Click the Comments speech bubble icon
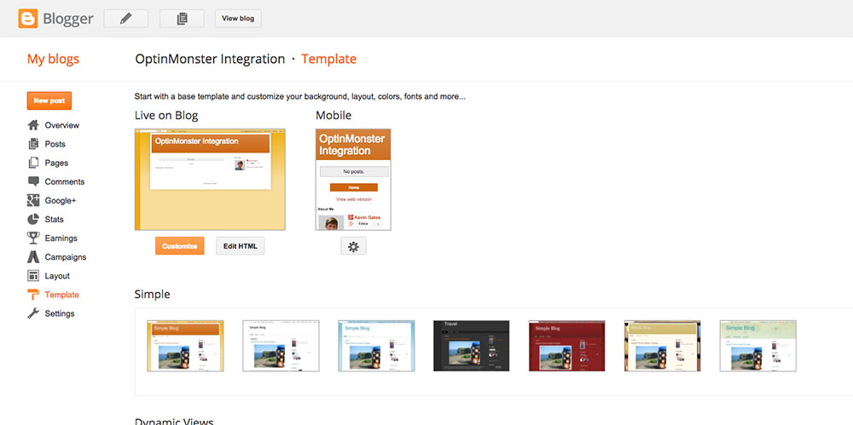The height and width of the screenshot is (425, 853). coord(33,181)
